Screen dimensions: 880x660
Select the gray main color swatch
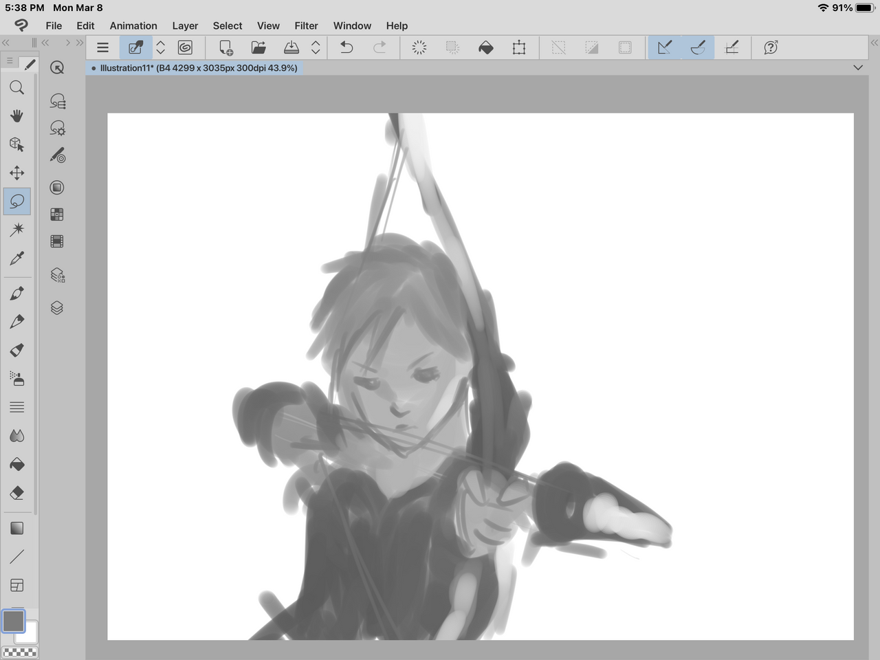[x=14, y=621]
